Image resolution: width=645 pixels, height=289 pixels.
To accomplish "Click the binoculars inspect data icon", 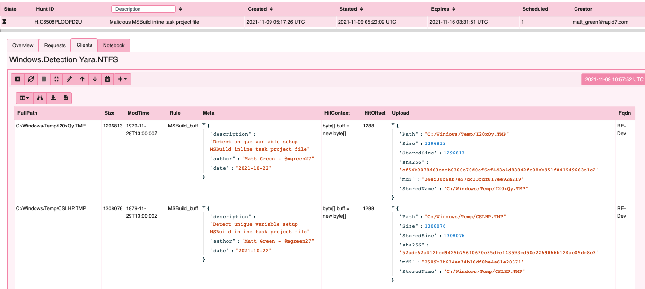I will 40,98.
